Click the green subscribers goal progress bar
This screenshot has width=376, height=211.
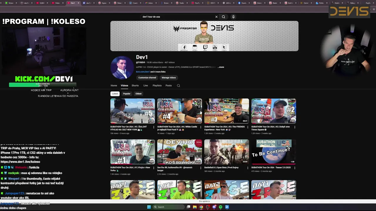[43, 85]
